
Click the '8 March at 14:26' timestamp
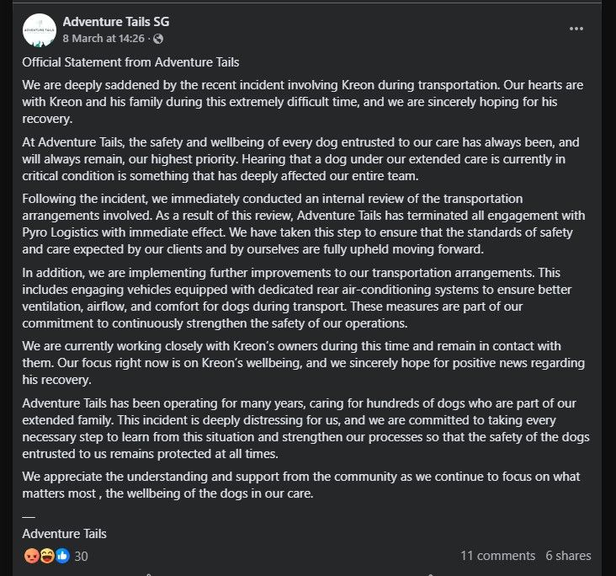point(104,39)
